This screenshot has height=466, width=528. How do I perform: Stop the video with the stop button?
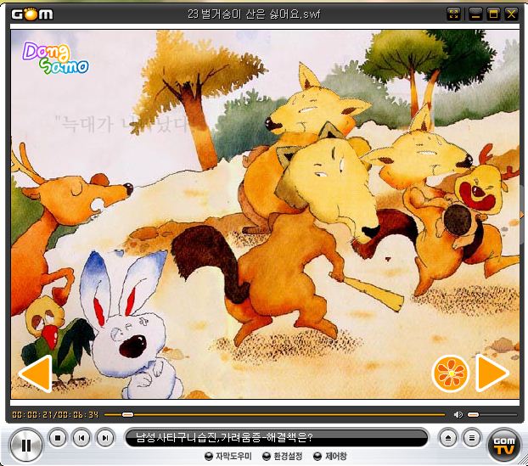57,438
